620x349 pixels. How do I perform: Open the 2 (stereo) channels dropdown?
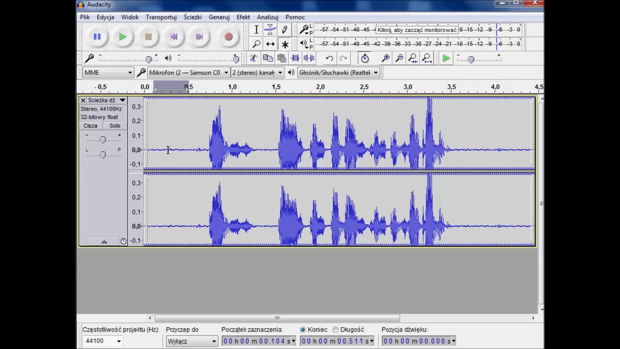click(x=257, y=72)
